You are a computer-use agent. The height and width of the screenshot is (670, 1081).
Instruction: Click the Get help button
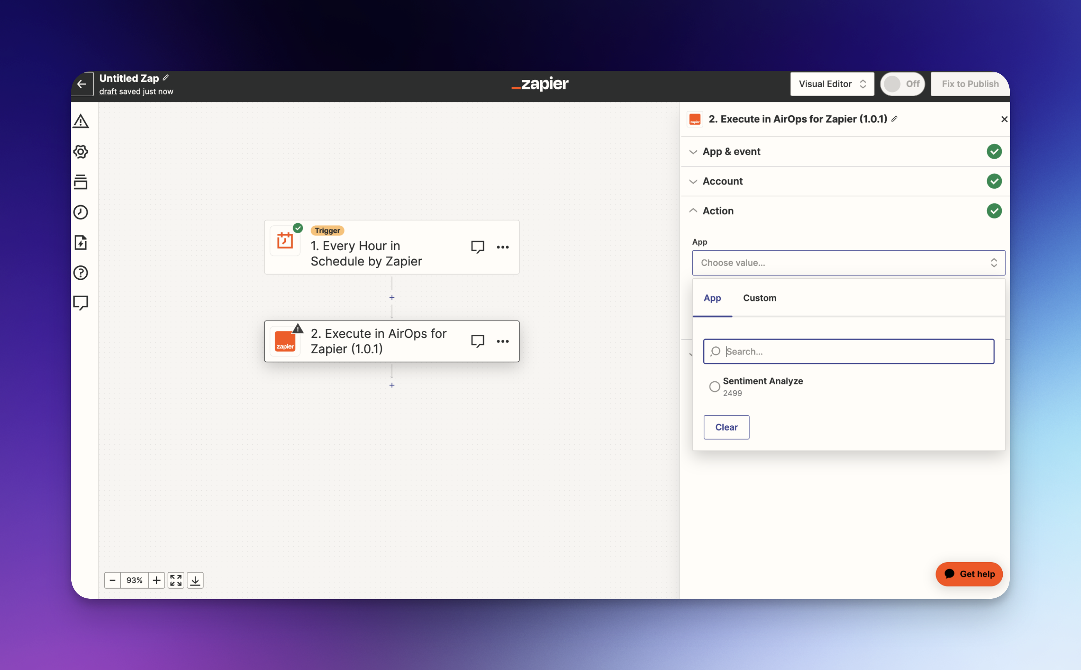tap(969, 574)
